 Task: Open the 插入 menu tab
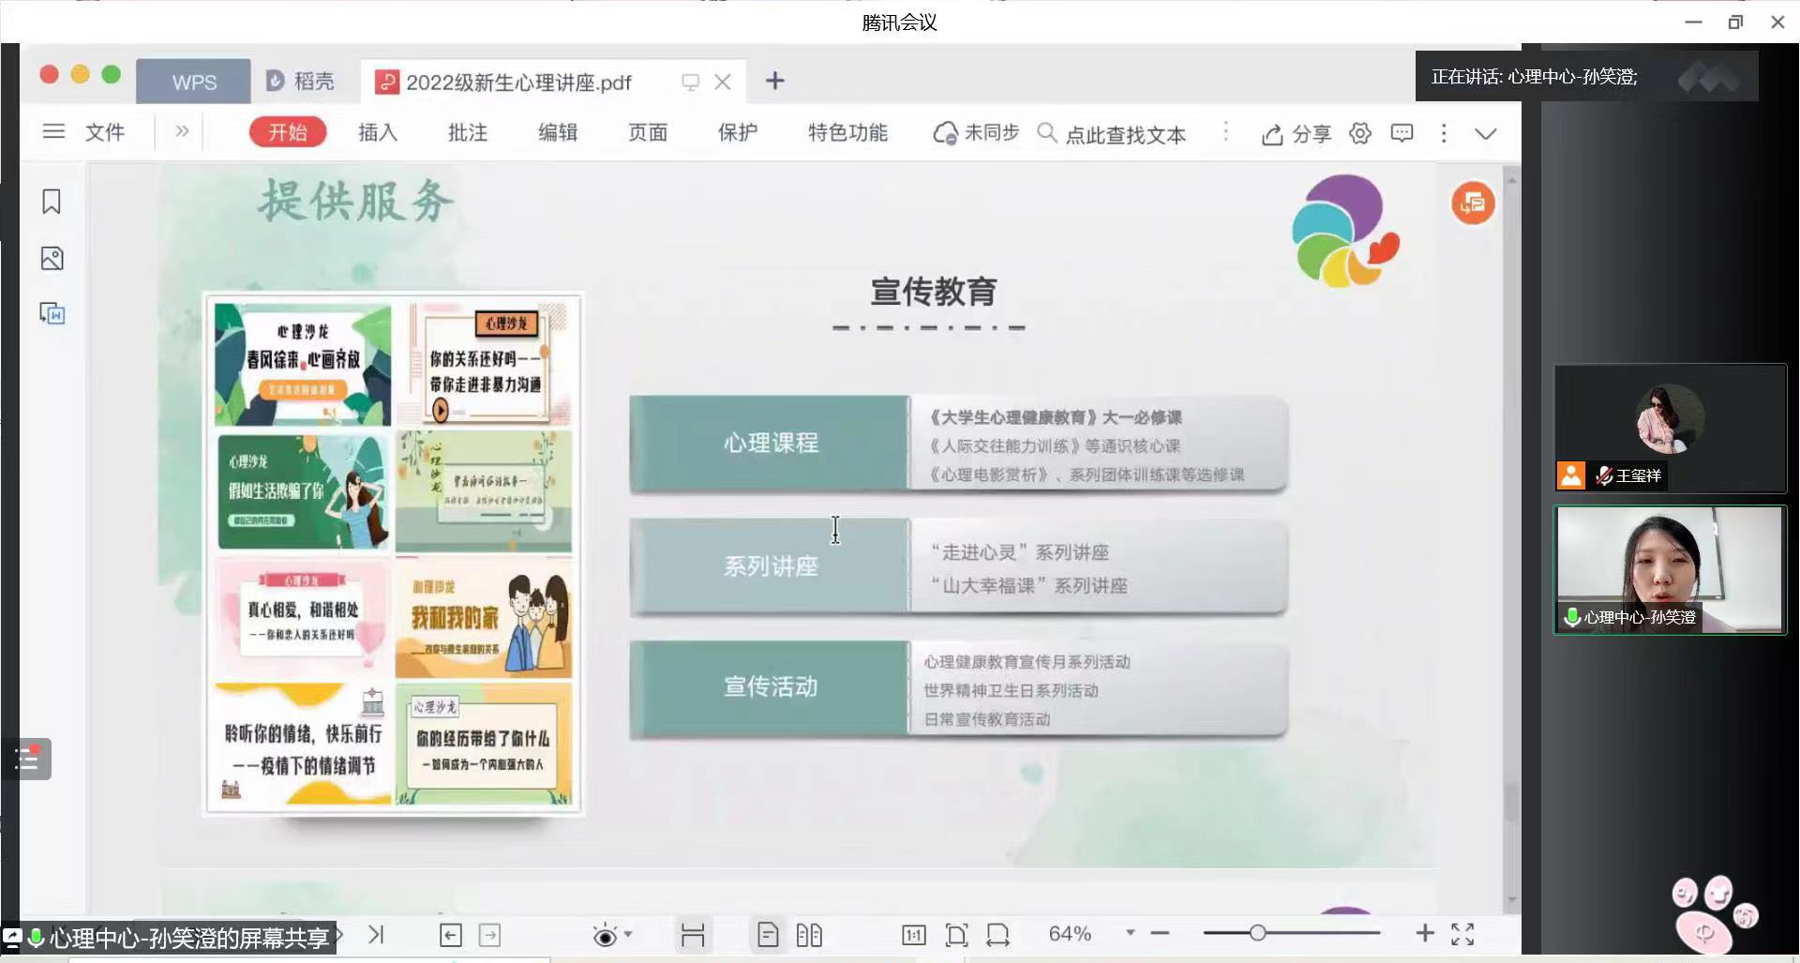(x=377, y=133)
